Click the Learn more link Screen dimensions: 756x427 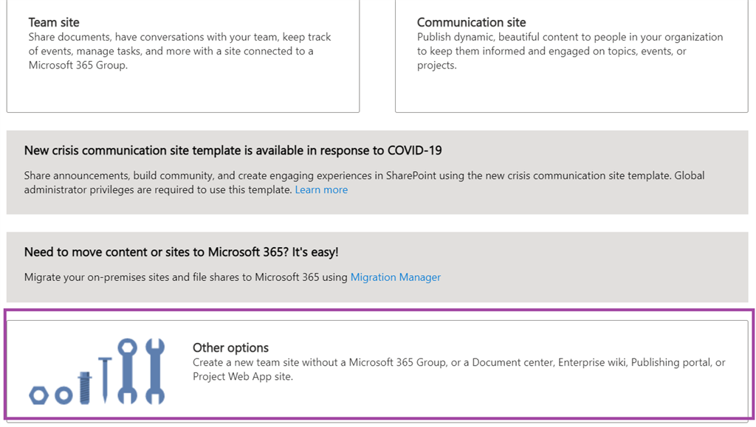321,190
